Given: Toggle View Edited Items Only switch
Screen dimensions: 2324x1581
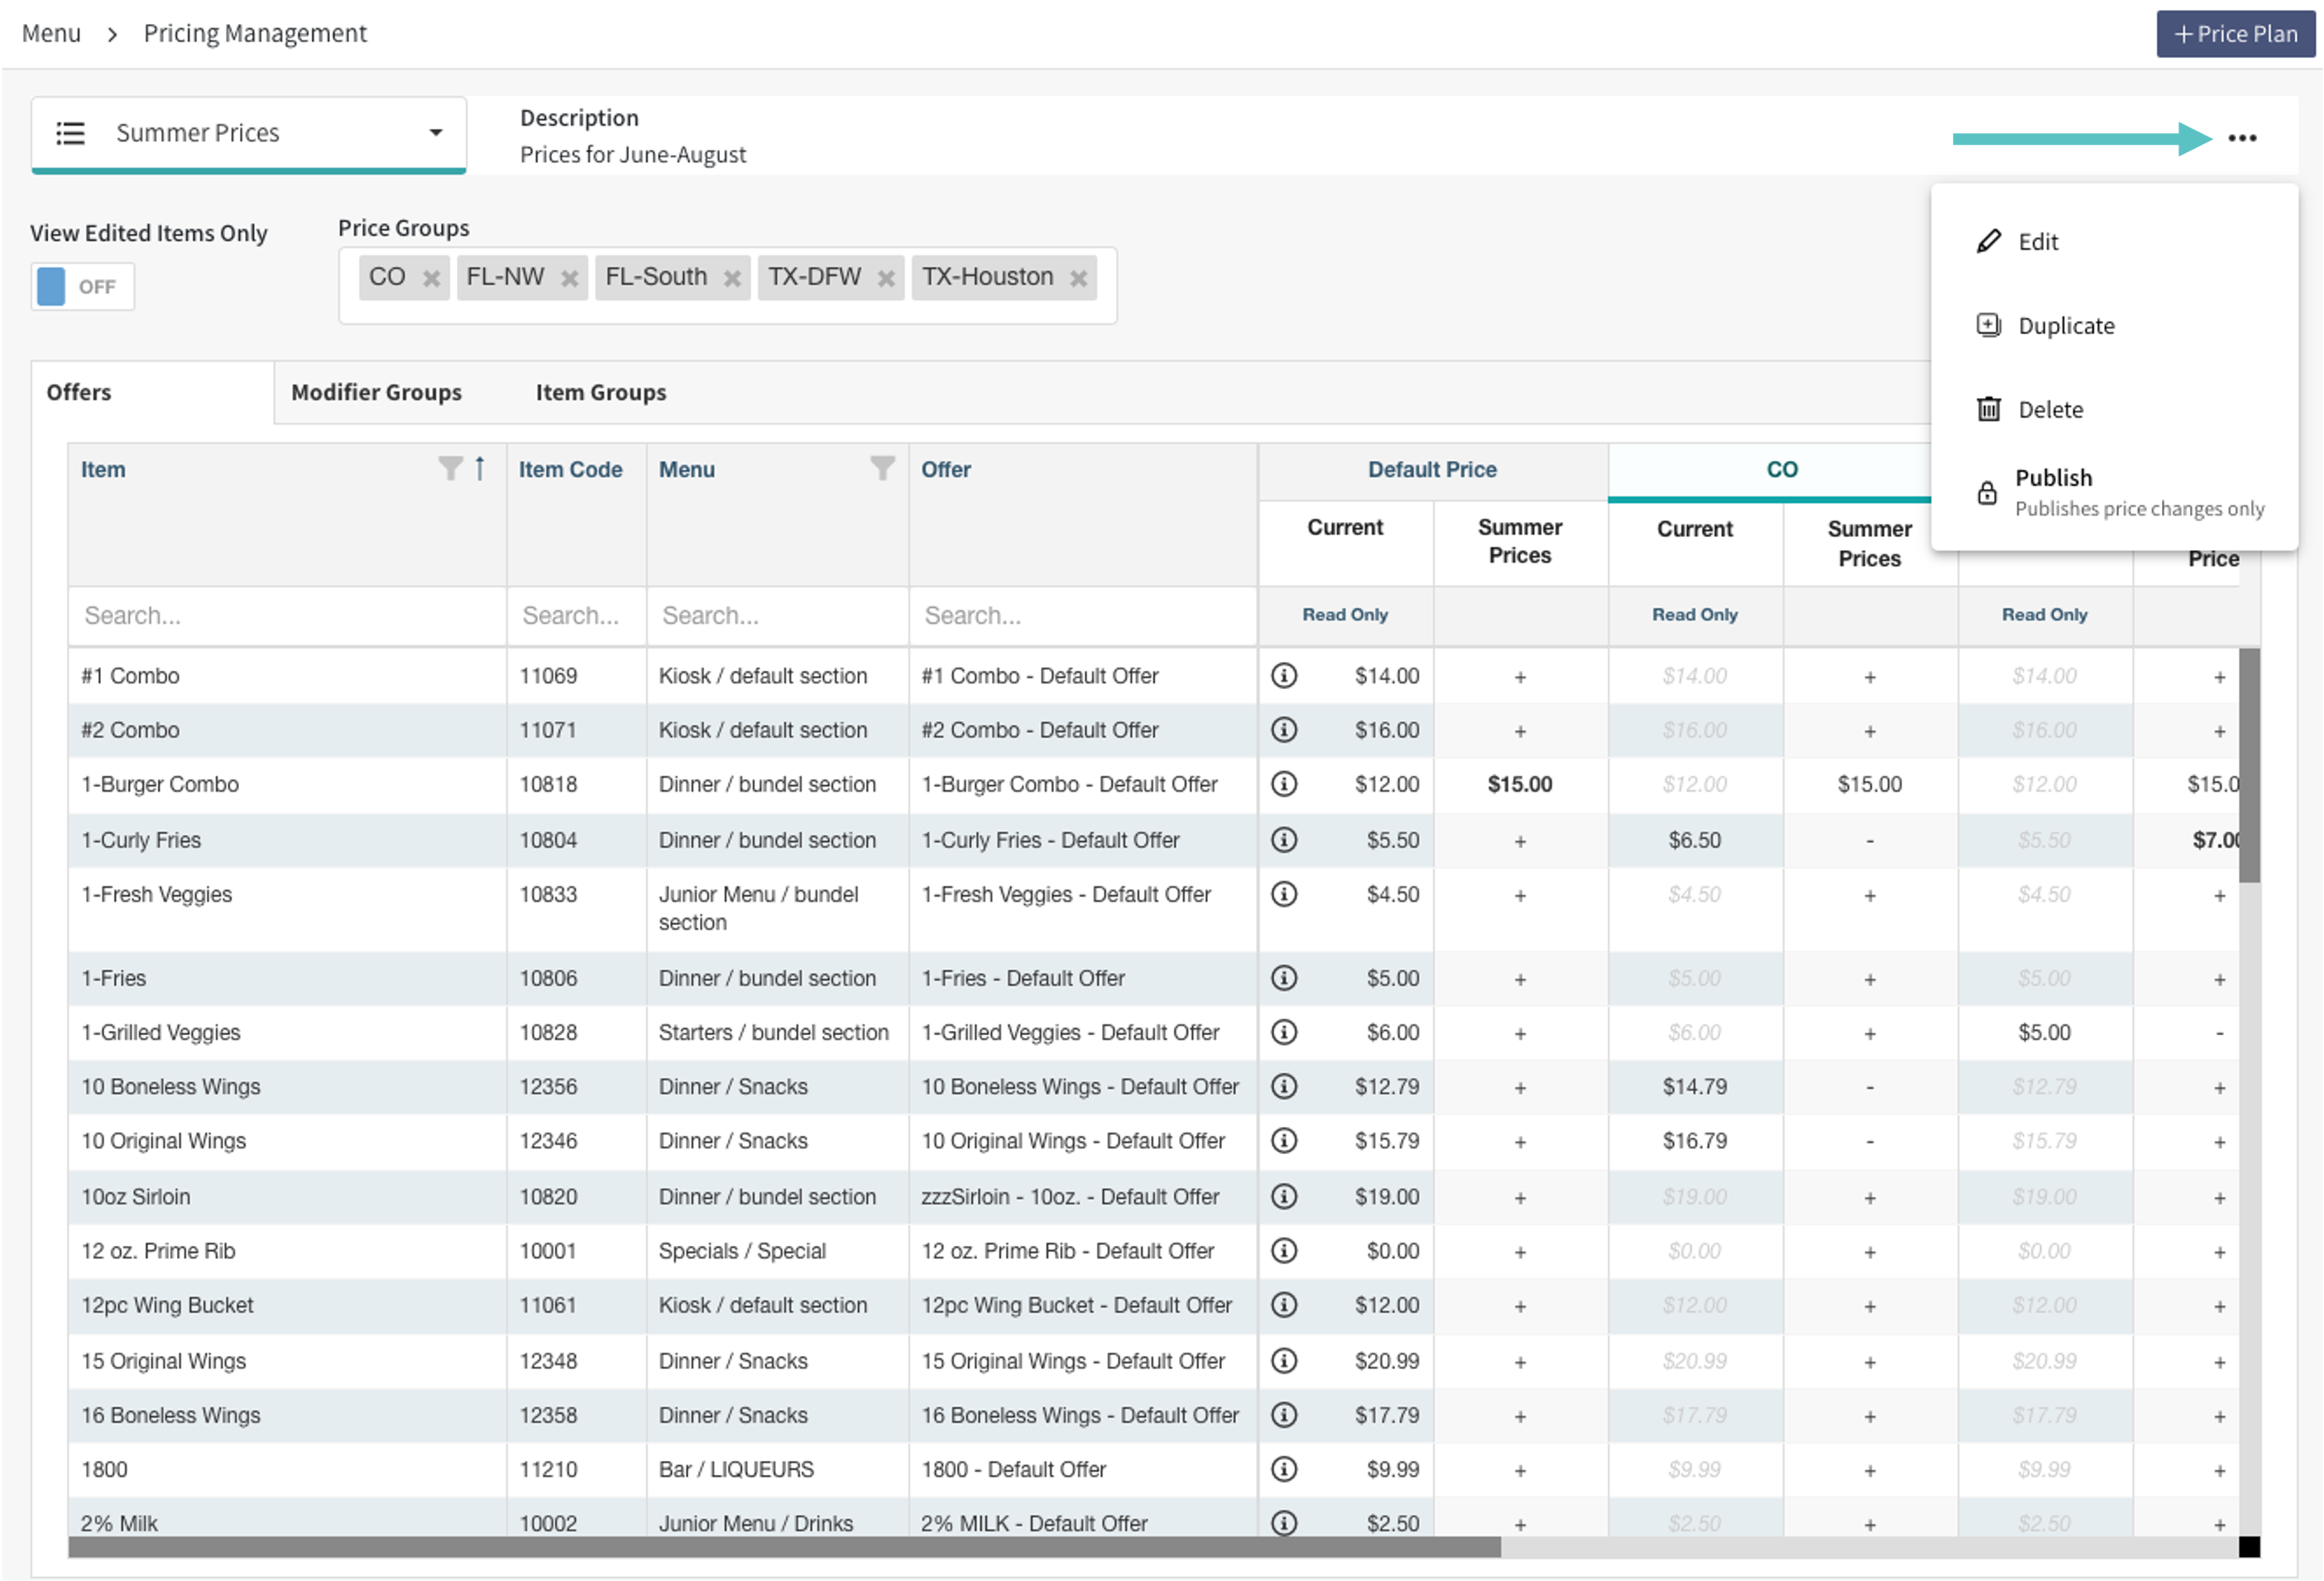Looking at the screenshot, I should click(x=82, y=287).
